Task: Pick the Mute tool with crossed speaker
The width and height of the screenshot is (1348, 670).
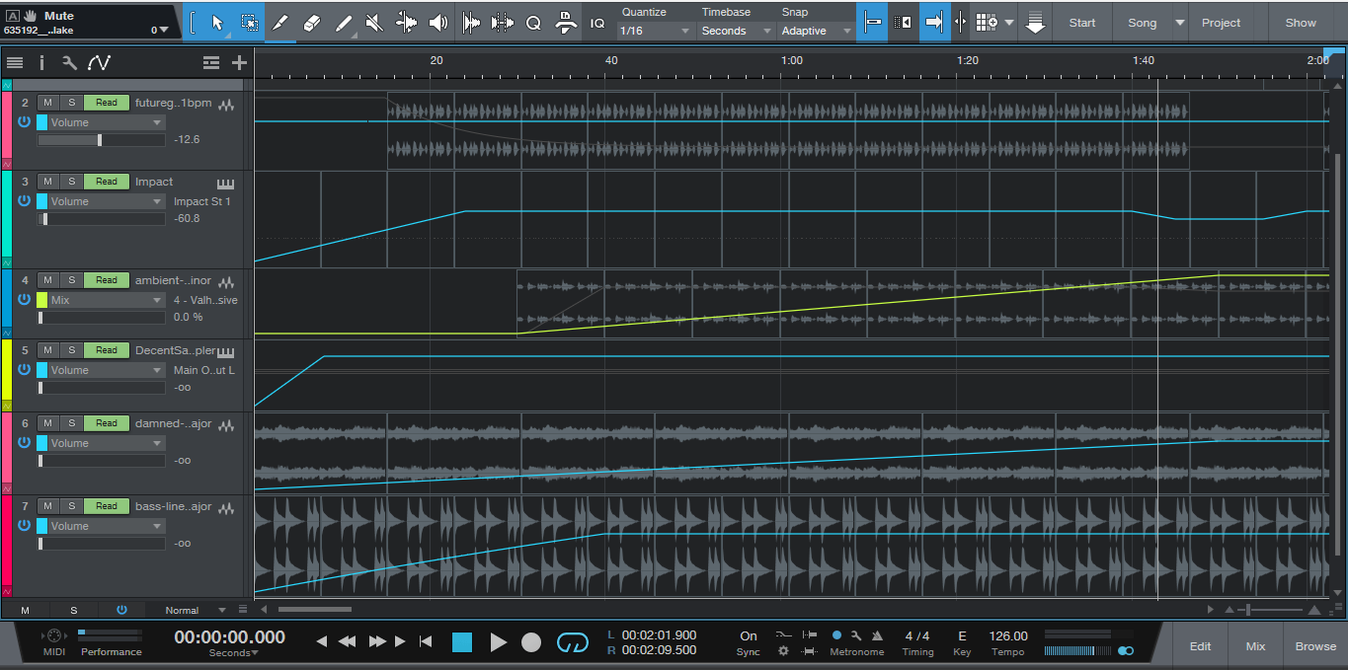Action: [374, 23]
